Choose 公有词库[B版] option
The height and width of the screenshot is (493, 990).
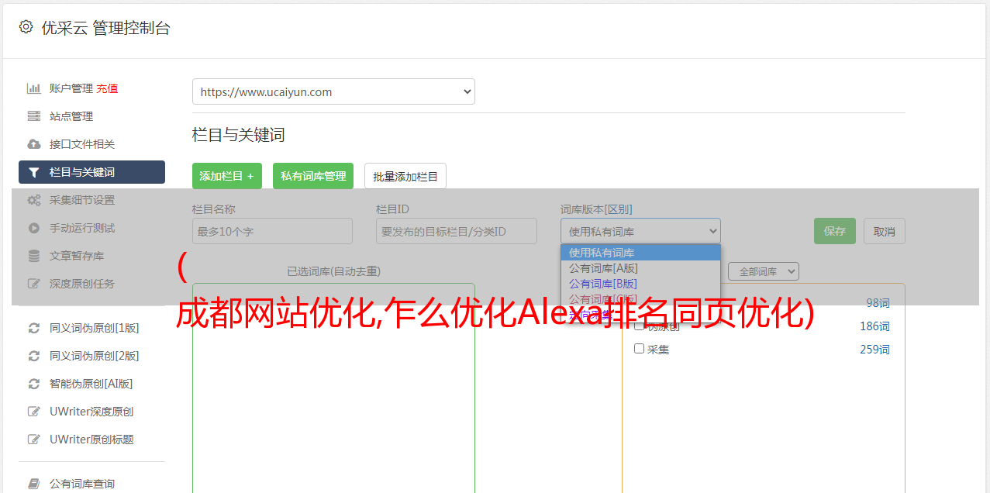point(640,284)
